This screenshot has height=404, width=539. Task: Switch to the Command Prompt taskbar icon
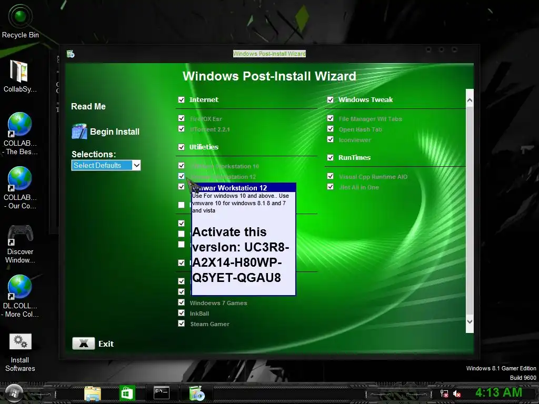coord(162,392)
